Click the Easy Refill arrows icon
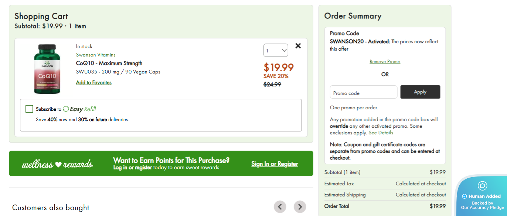This screenshot has width=507, height=216. [66, 109]
